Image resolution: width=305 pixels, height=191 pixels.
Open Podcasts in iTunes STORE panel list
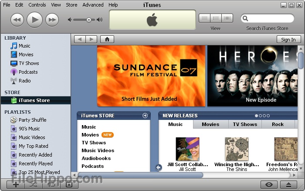coord(92,166)
